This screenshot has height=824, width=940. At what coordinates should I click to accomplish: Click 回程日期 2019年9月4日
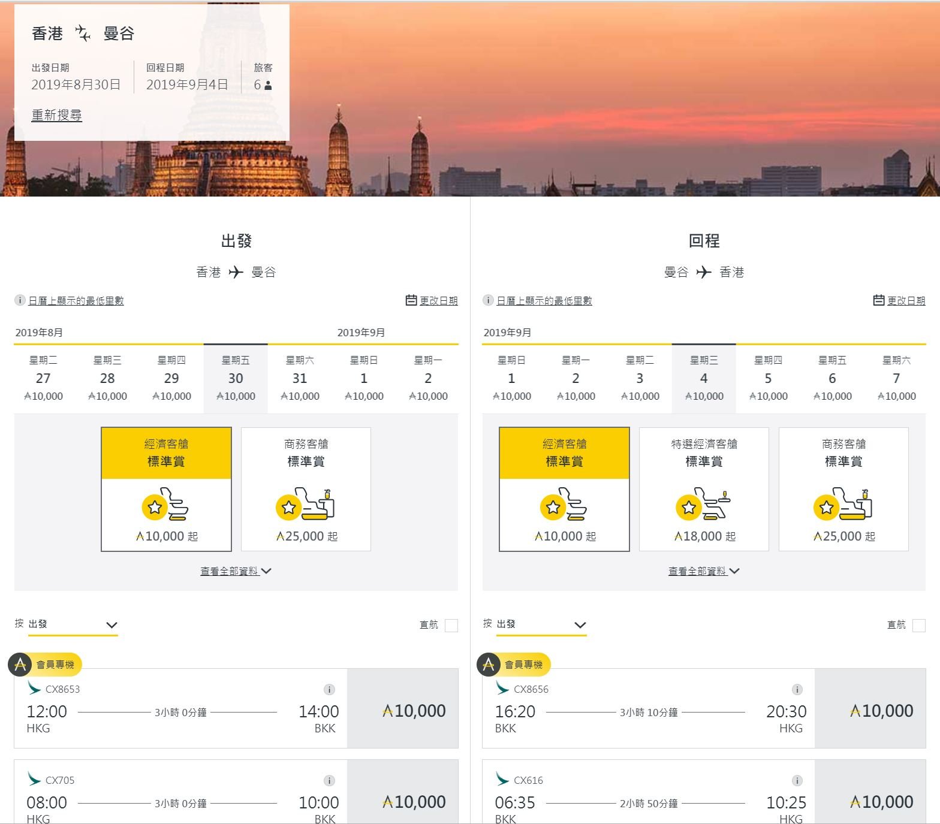click(187, 77)
